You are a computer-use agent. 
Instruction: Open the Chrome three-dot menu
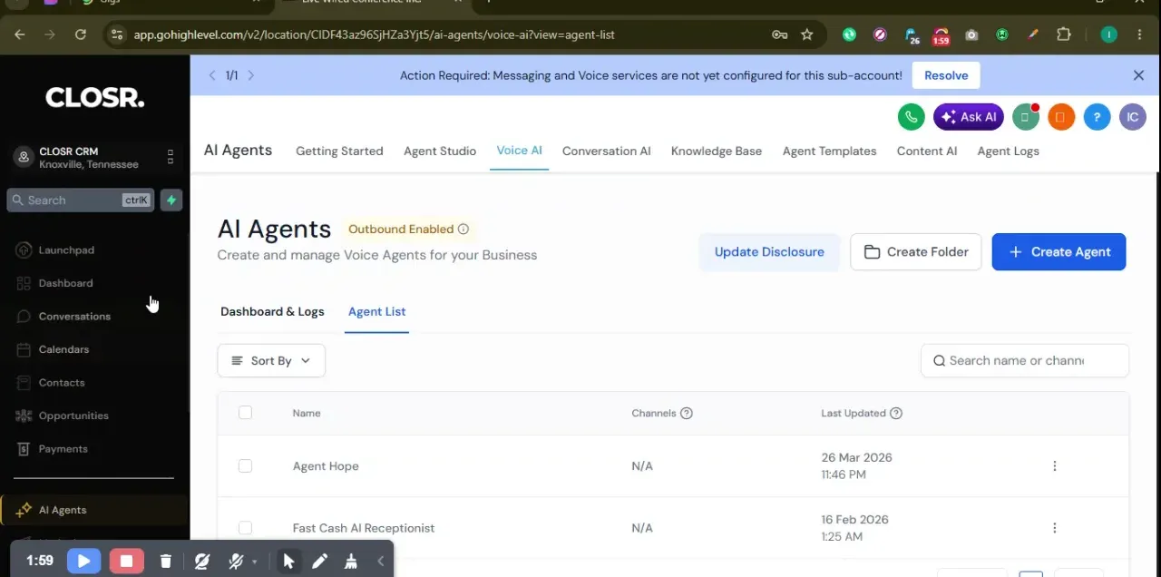(x=1140, y=34)
